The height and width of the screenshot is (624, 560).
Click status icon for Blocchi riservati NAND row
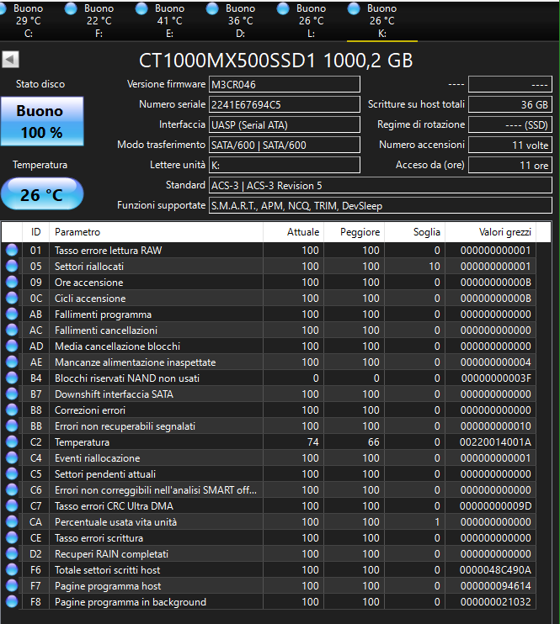click(12, 378)
